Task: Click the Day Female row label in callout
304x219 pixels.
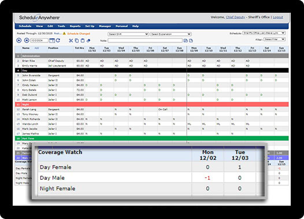Action: [x=55, y=167]
